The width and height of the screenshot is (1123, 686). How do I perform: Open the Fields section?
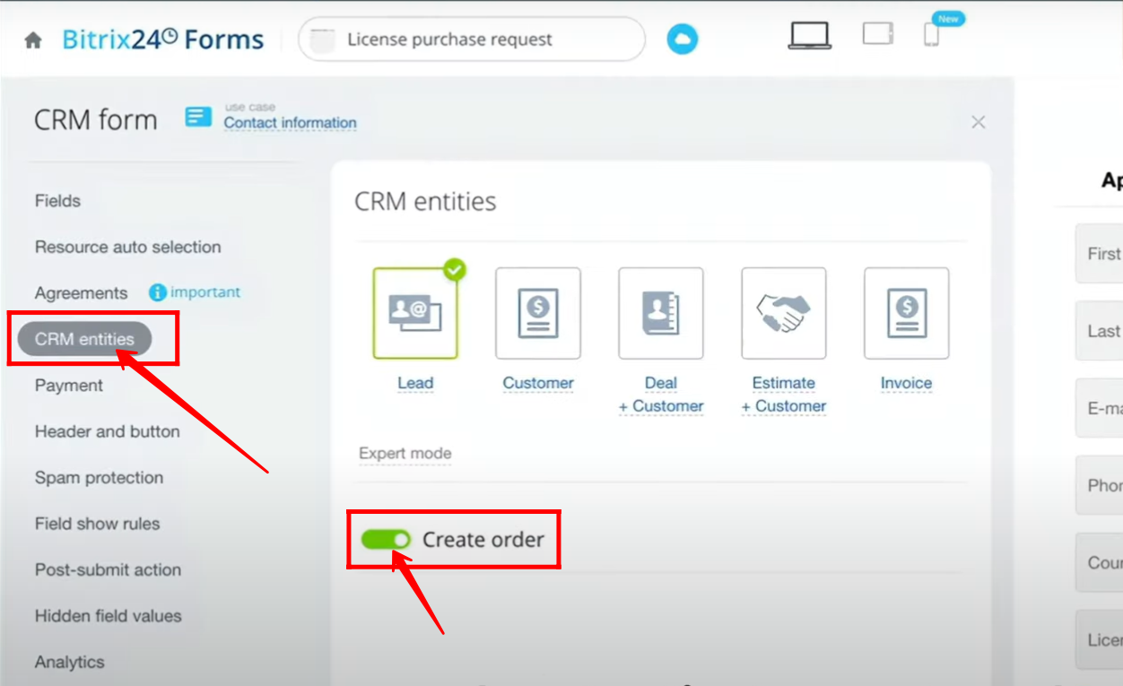(57, 201)
